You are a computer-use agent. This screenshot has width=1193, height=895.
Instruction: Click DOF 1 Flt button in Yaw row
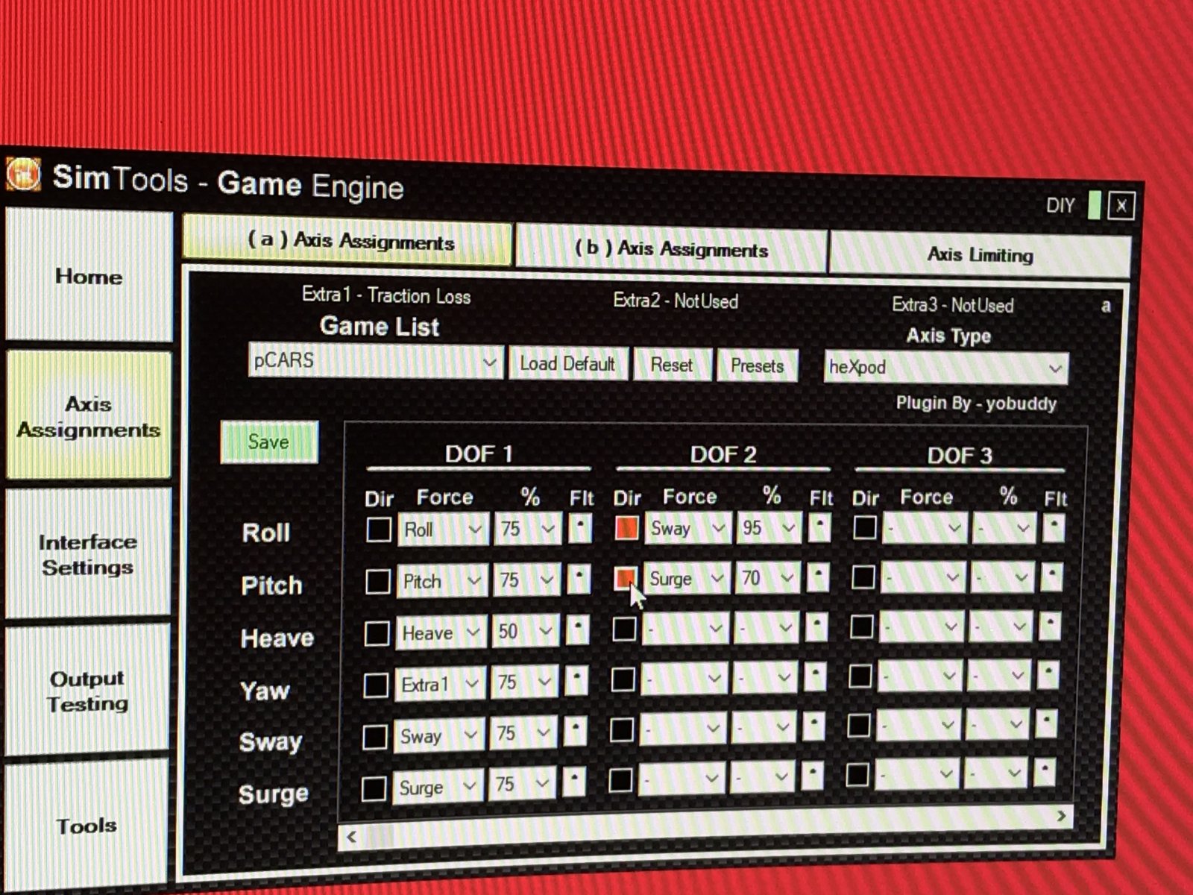coord(576,681)
